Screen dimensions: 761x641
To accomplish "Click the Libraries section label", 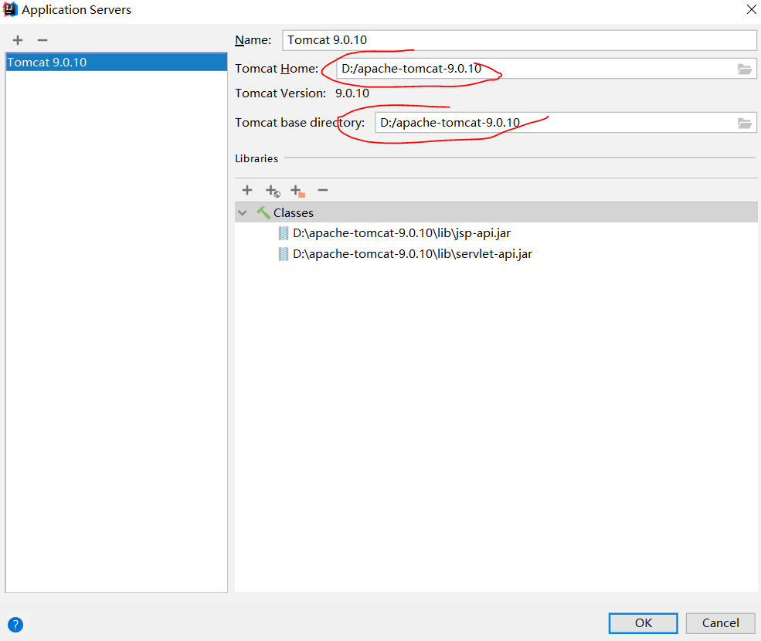I will tap(256, 158).
